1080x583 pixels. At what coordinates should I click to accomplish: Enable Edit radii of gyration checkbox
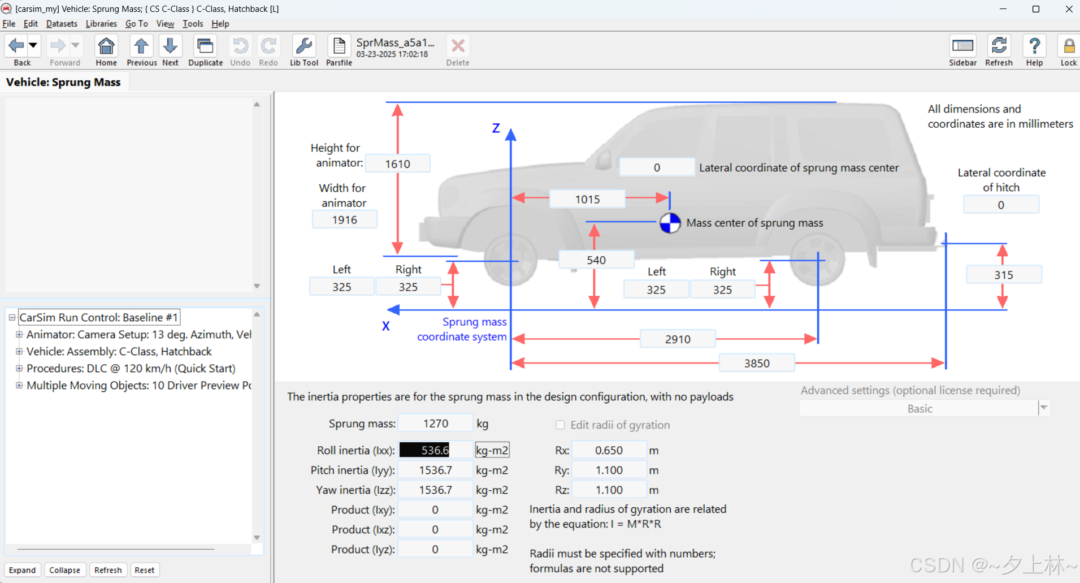(560, 425)
